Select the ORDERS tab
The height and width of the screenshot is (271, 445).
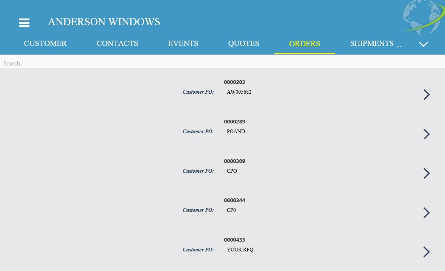pyautogui.click(x=305, y=44)
